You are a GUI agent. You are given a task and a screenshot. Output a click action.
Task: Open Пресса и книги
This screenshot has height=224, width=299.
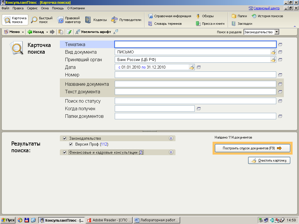[210, 24]
